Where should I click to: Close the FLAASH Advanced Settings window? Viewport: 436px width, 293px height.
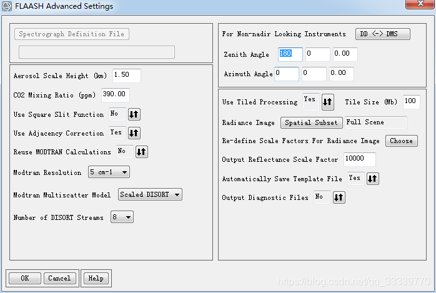420,4
